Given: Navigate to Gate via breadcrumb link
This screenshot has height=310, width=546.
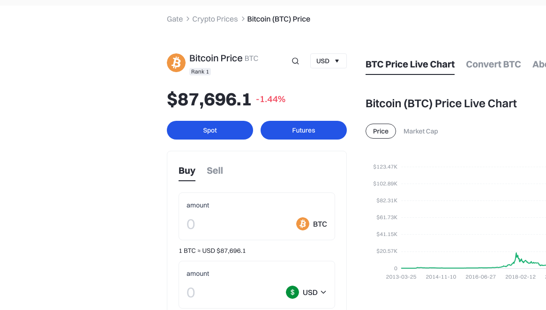Looking at the screenshot, I should 174,19.
